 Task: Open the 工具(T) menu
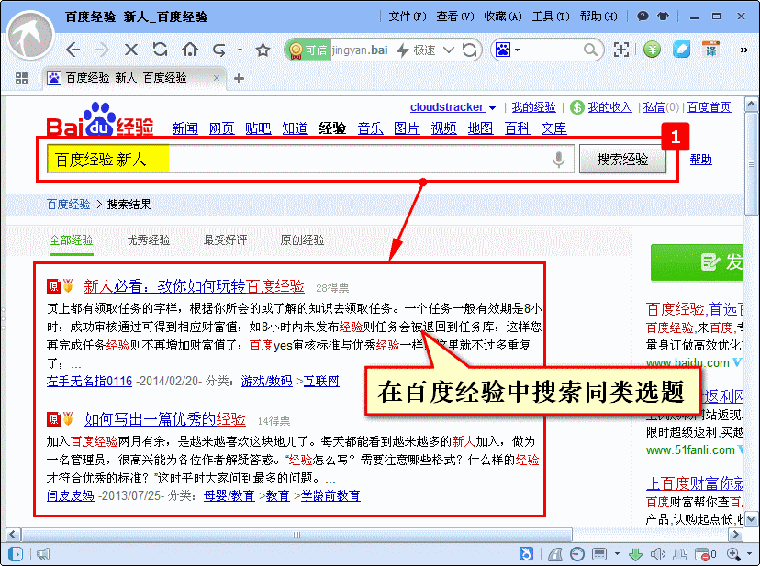(551, 17)
